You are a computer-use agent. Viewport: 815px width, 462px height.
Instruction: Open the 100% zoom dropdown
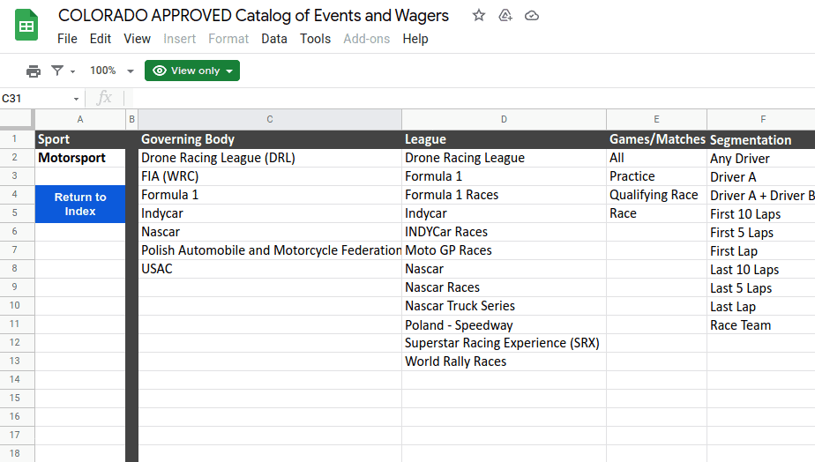pos(111,71)
